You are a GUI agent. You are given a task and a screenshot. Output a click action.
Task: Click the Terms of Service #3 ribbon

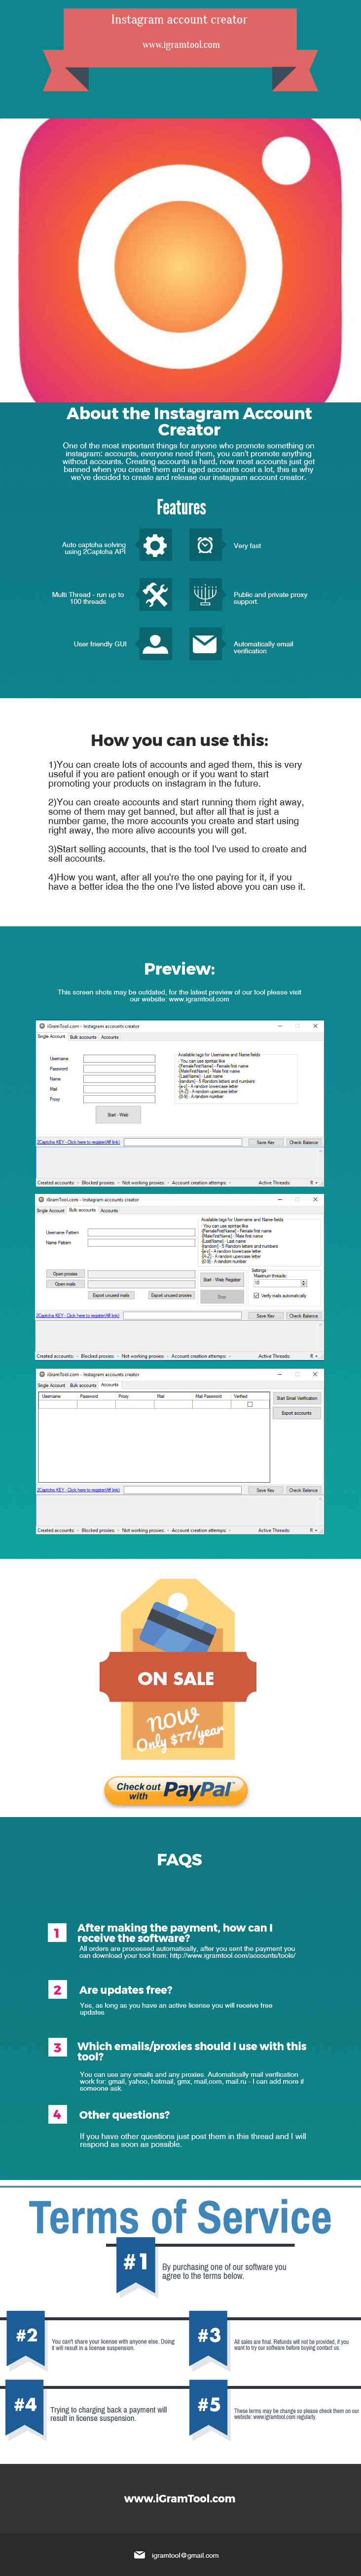click(209, 2338)
